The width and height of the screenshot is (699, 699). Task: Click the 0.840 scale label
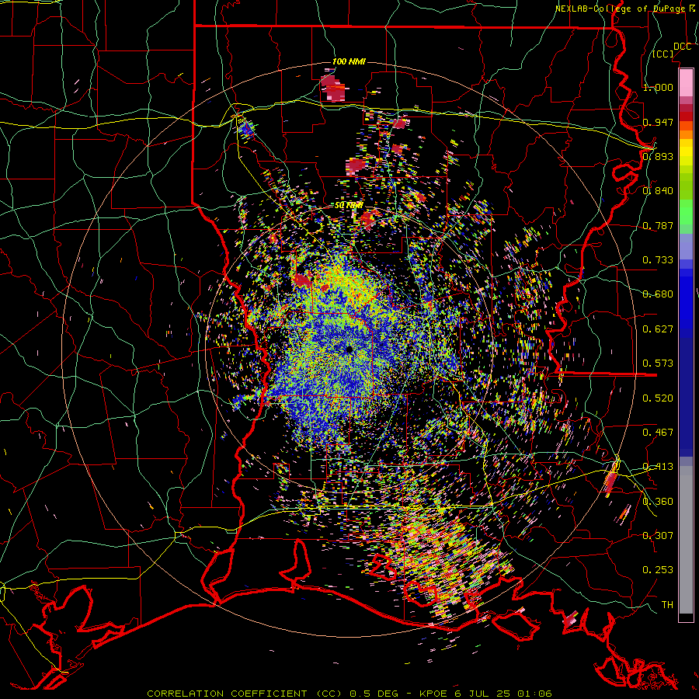(x=658, y=191)
